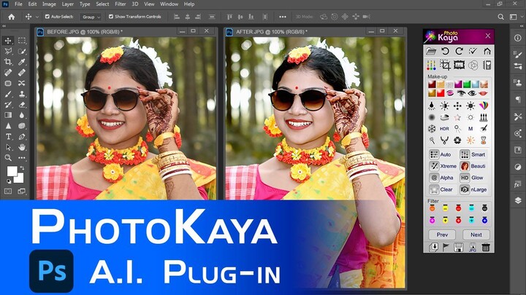526x295 pixels.
Task: Open the Layers panel icon on right dock
Action: point(518,200)
